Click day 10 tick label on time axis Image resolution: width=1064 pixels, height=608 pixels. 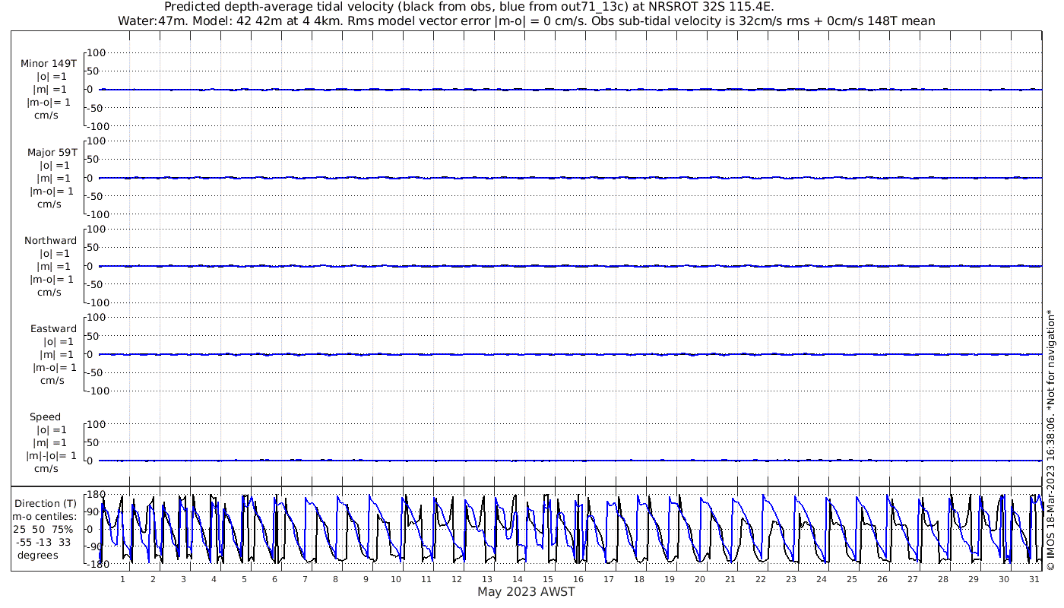pyautogui.click(x=396, y=579)
